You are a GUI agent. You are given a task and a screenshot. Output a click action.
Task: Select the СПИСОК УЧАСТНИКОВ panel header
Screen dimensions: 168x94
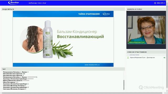(146, 52)
